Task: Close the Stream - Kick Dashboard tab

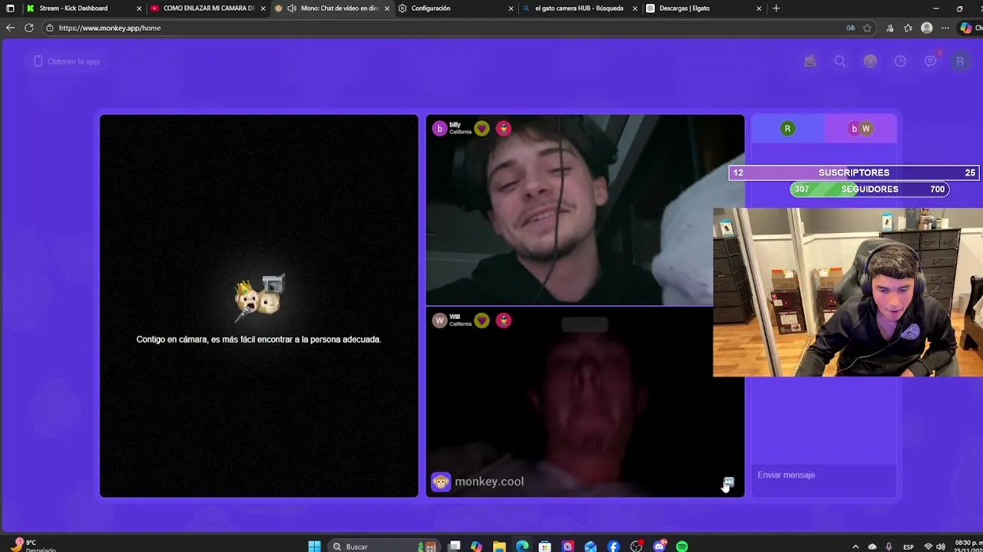Action: coord(139,8)
